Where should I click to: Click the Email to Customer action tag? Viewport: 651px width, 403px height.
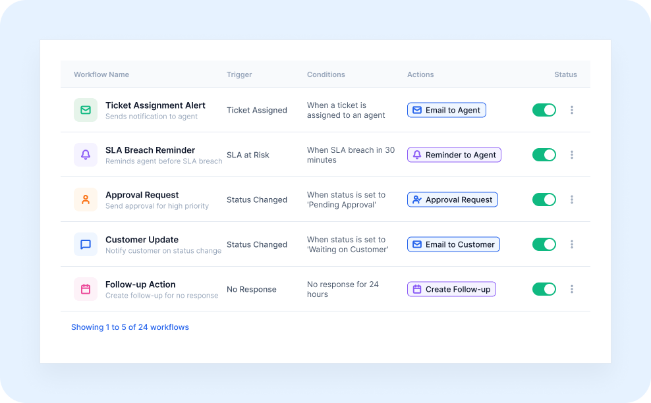(453, 244)
